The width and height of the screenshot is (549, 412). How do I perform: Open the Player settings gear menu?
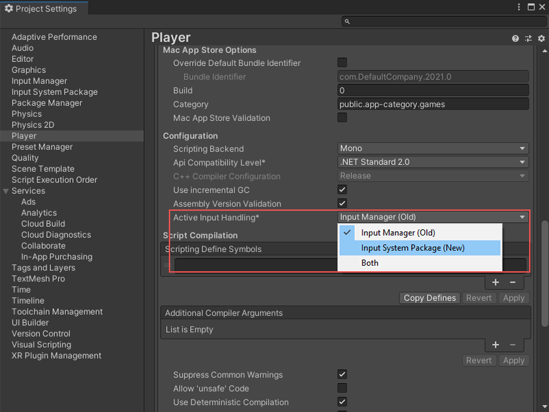tap(541, 38)
